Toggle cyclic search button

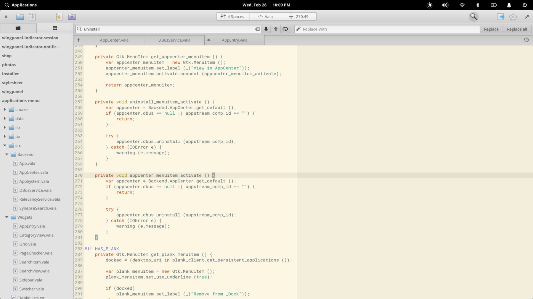285,29
